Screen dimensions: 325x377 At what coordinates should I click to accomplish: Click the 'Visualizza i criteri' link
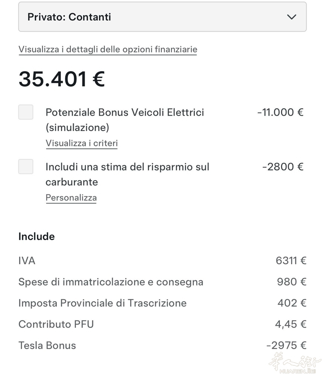(82, 143)
